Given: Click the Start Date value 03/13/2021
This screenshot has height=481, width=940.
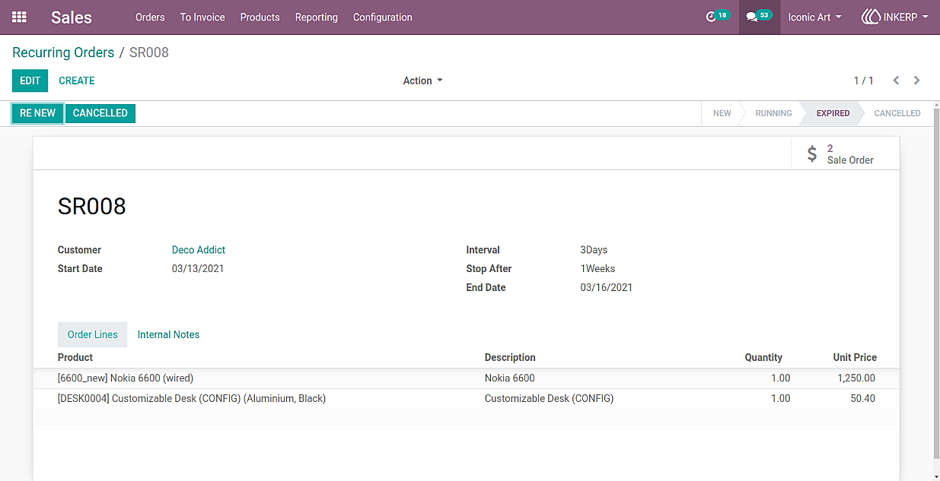Looking at the screenshot, I should (x=198, y=269).
